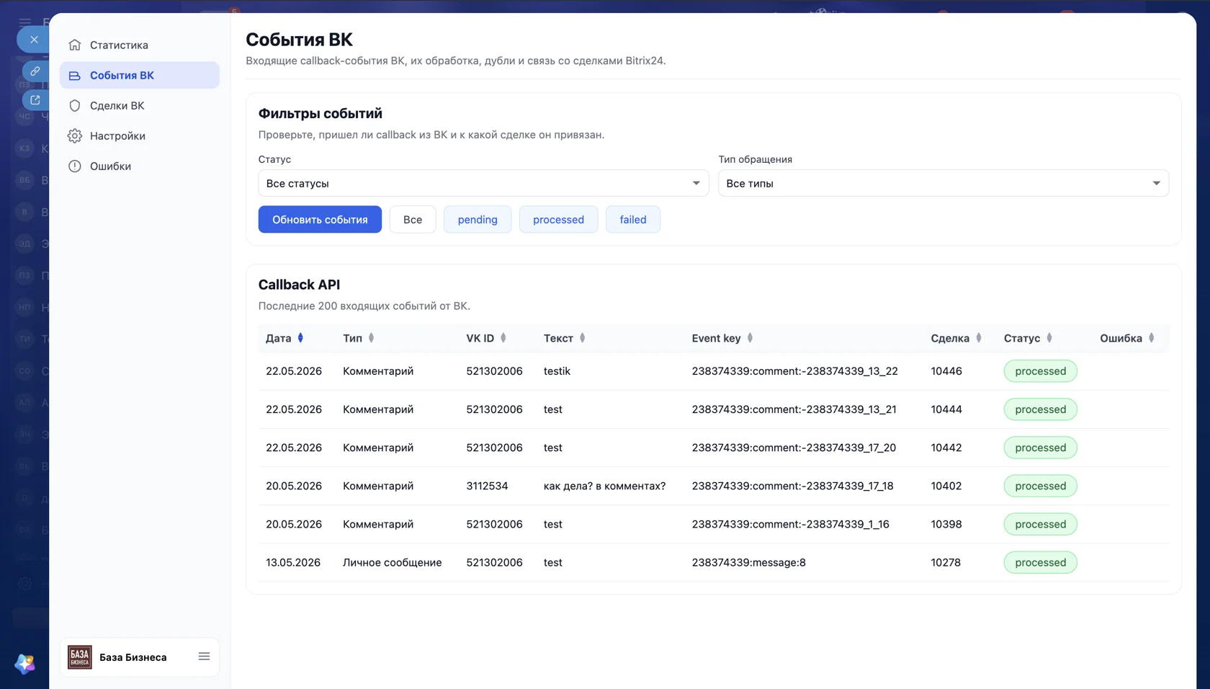Click the colorful assistant icon at bottom left
Viewport: 1210px width, 689px height.
[x=25, y=664]
